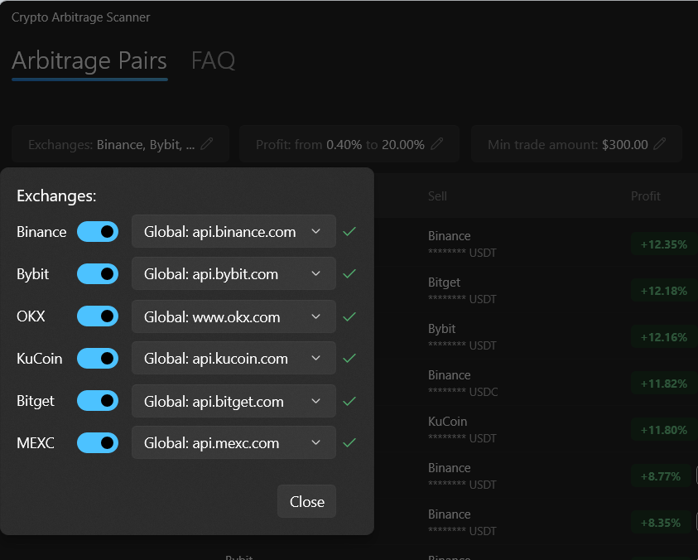Edit Exchanges filter via pencil icon
Image resolution: width=698 pixels, height=560 pixels.
point(206,144)
